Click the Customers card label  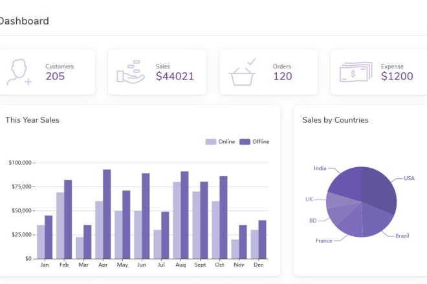click(60, 66)
